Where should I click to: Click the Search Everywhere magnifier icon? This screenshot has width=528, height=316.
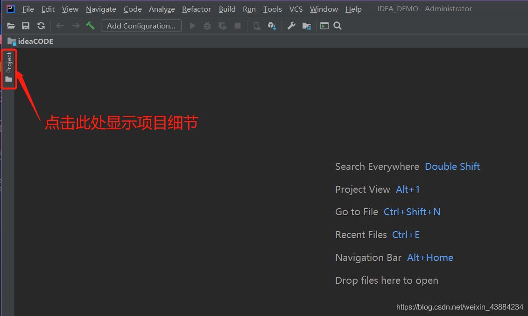coord(338,26)
